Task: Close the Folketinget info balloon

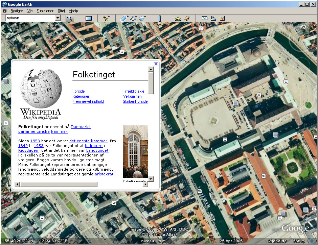Action: 156,64
